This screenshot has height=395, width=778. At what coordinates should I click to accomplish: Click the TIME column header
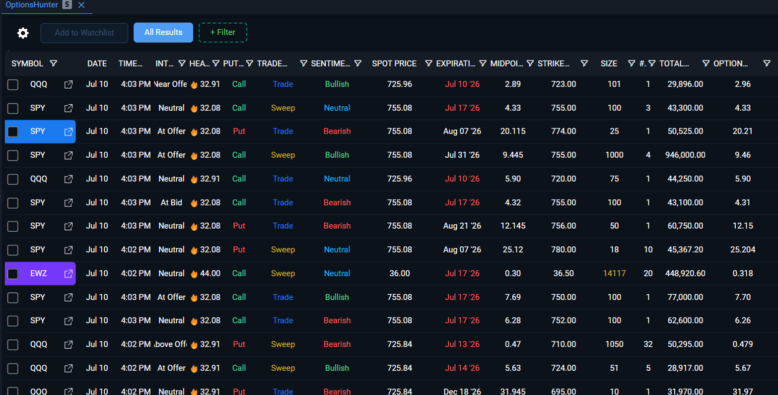click(131, 64)
